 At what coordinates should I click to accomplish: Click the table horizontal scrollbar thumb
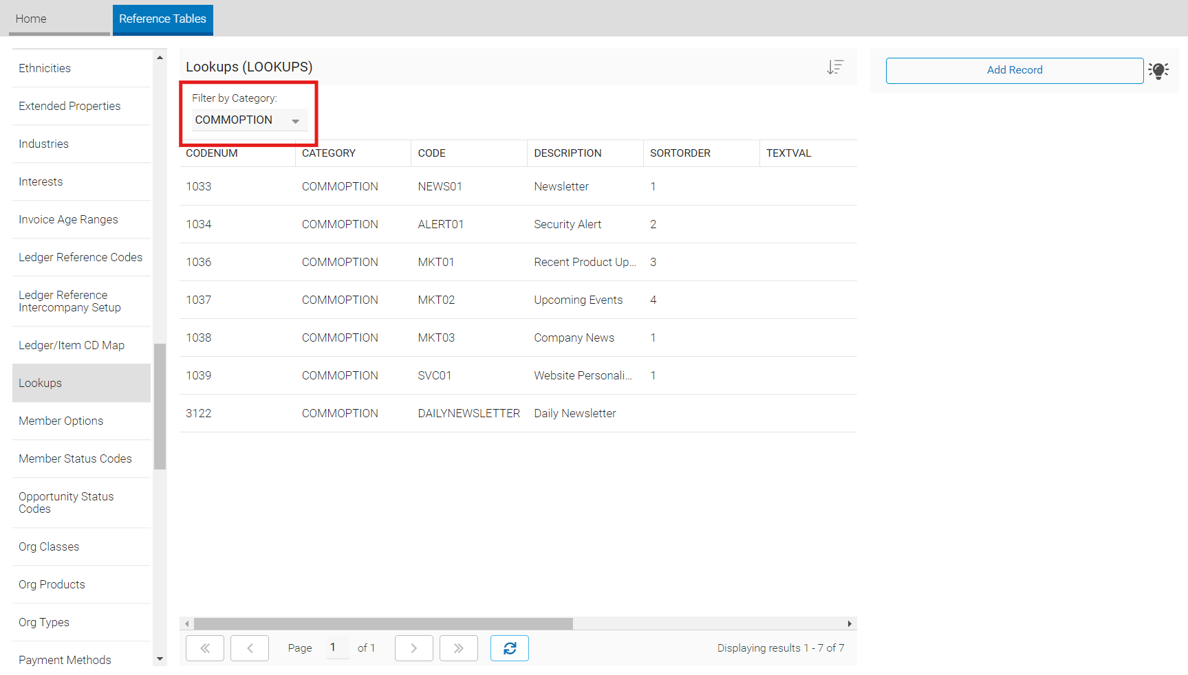point(383,623)
